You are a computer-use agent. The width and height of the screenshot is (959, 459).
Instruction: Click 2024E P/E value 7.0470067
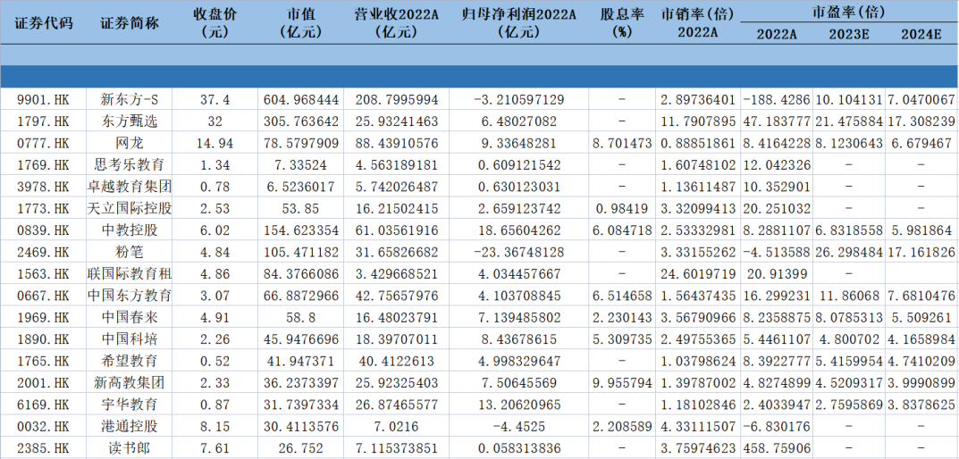pos(921,99)
